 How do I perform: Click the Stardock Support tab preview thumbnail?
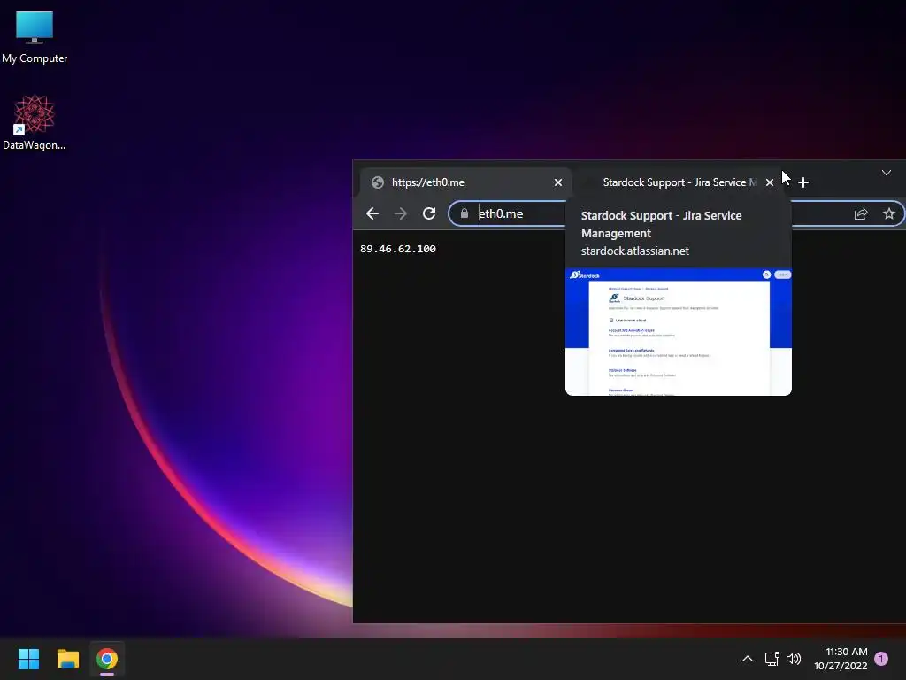[x=679, y=332]
